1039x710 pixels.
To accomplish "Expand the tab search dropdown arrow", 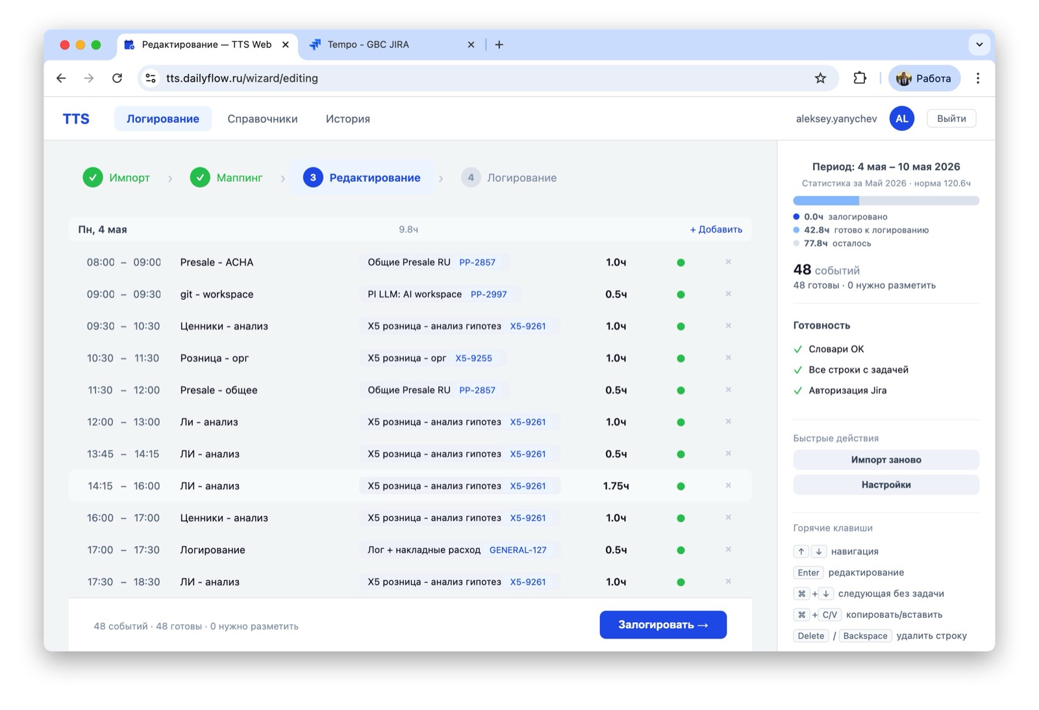I will pos(979,44).
